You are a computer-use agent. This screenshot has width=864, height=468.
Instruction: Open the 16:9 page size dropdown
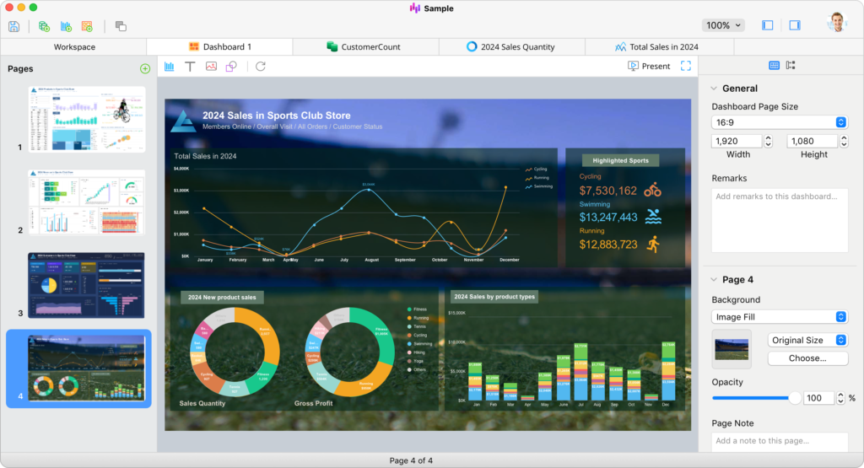tap(780, 122)
